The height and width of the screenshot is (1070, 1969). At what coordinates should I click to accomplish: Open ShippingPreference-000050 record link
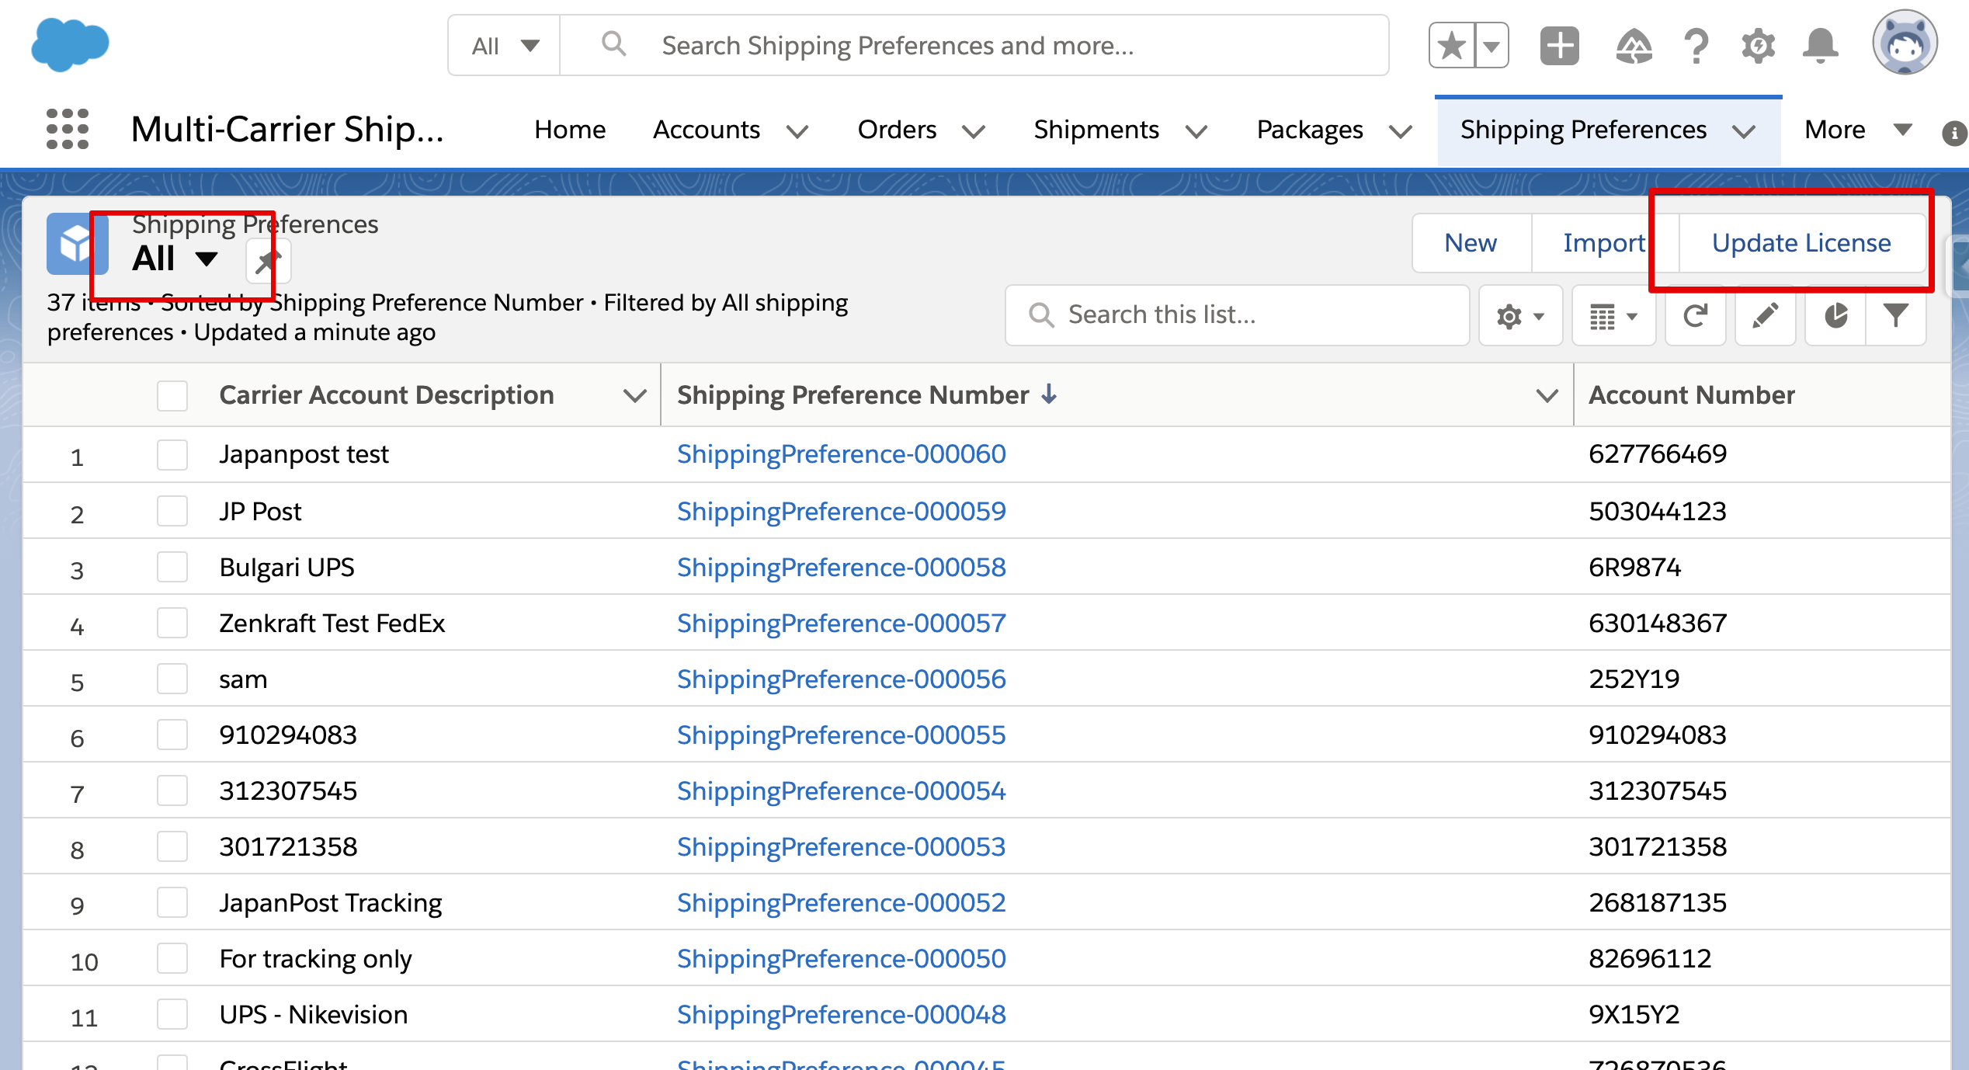point(841,959)
